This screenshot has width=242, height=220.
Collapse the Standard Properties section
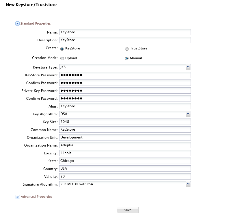(17, 24)
